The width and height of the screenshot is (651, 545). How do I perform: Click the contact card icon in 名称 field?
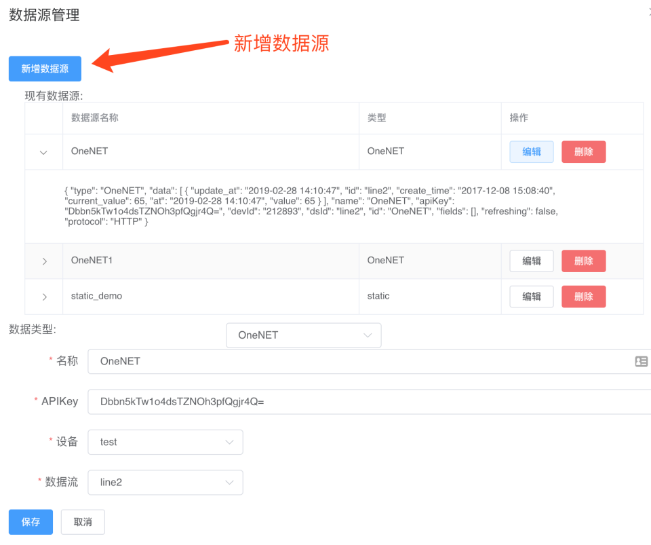(x=641, y=361)
